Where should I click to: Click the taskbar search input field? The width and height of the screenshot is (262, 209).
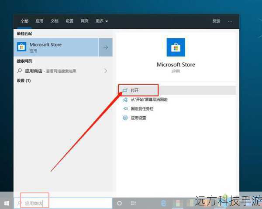click(63, 203)
